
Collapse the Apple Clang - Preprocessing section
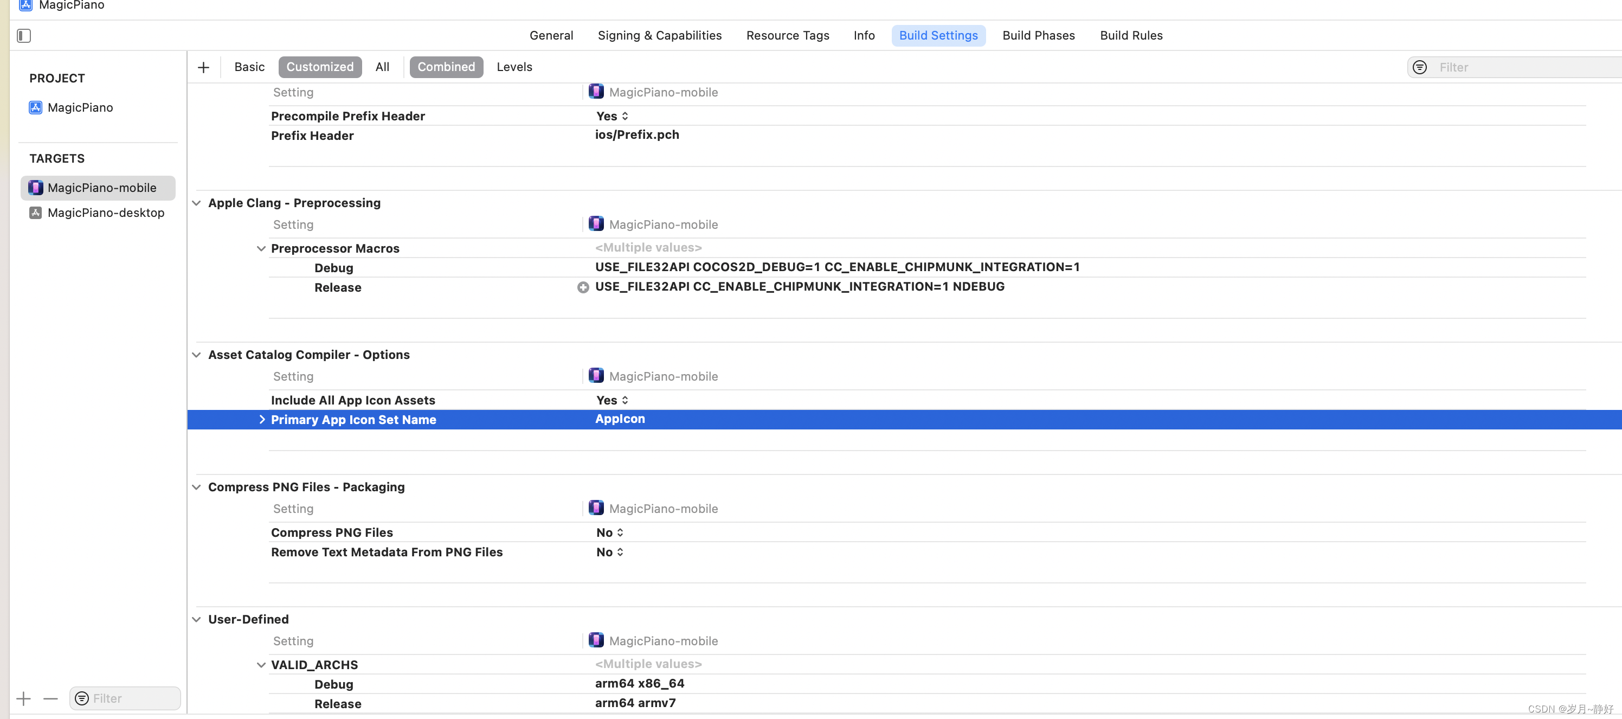196,203
